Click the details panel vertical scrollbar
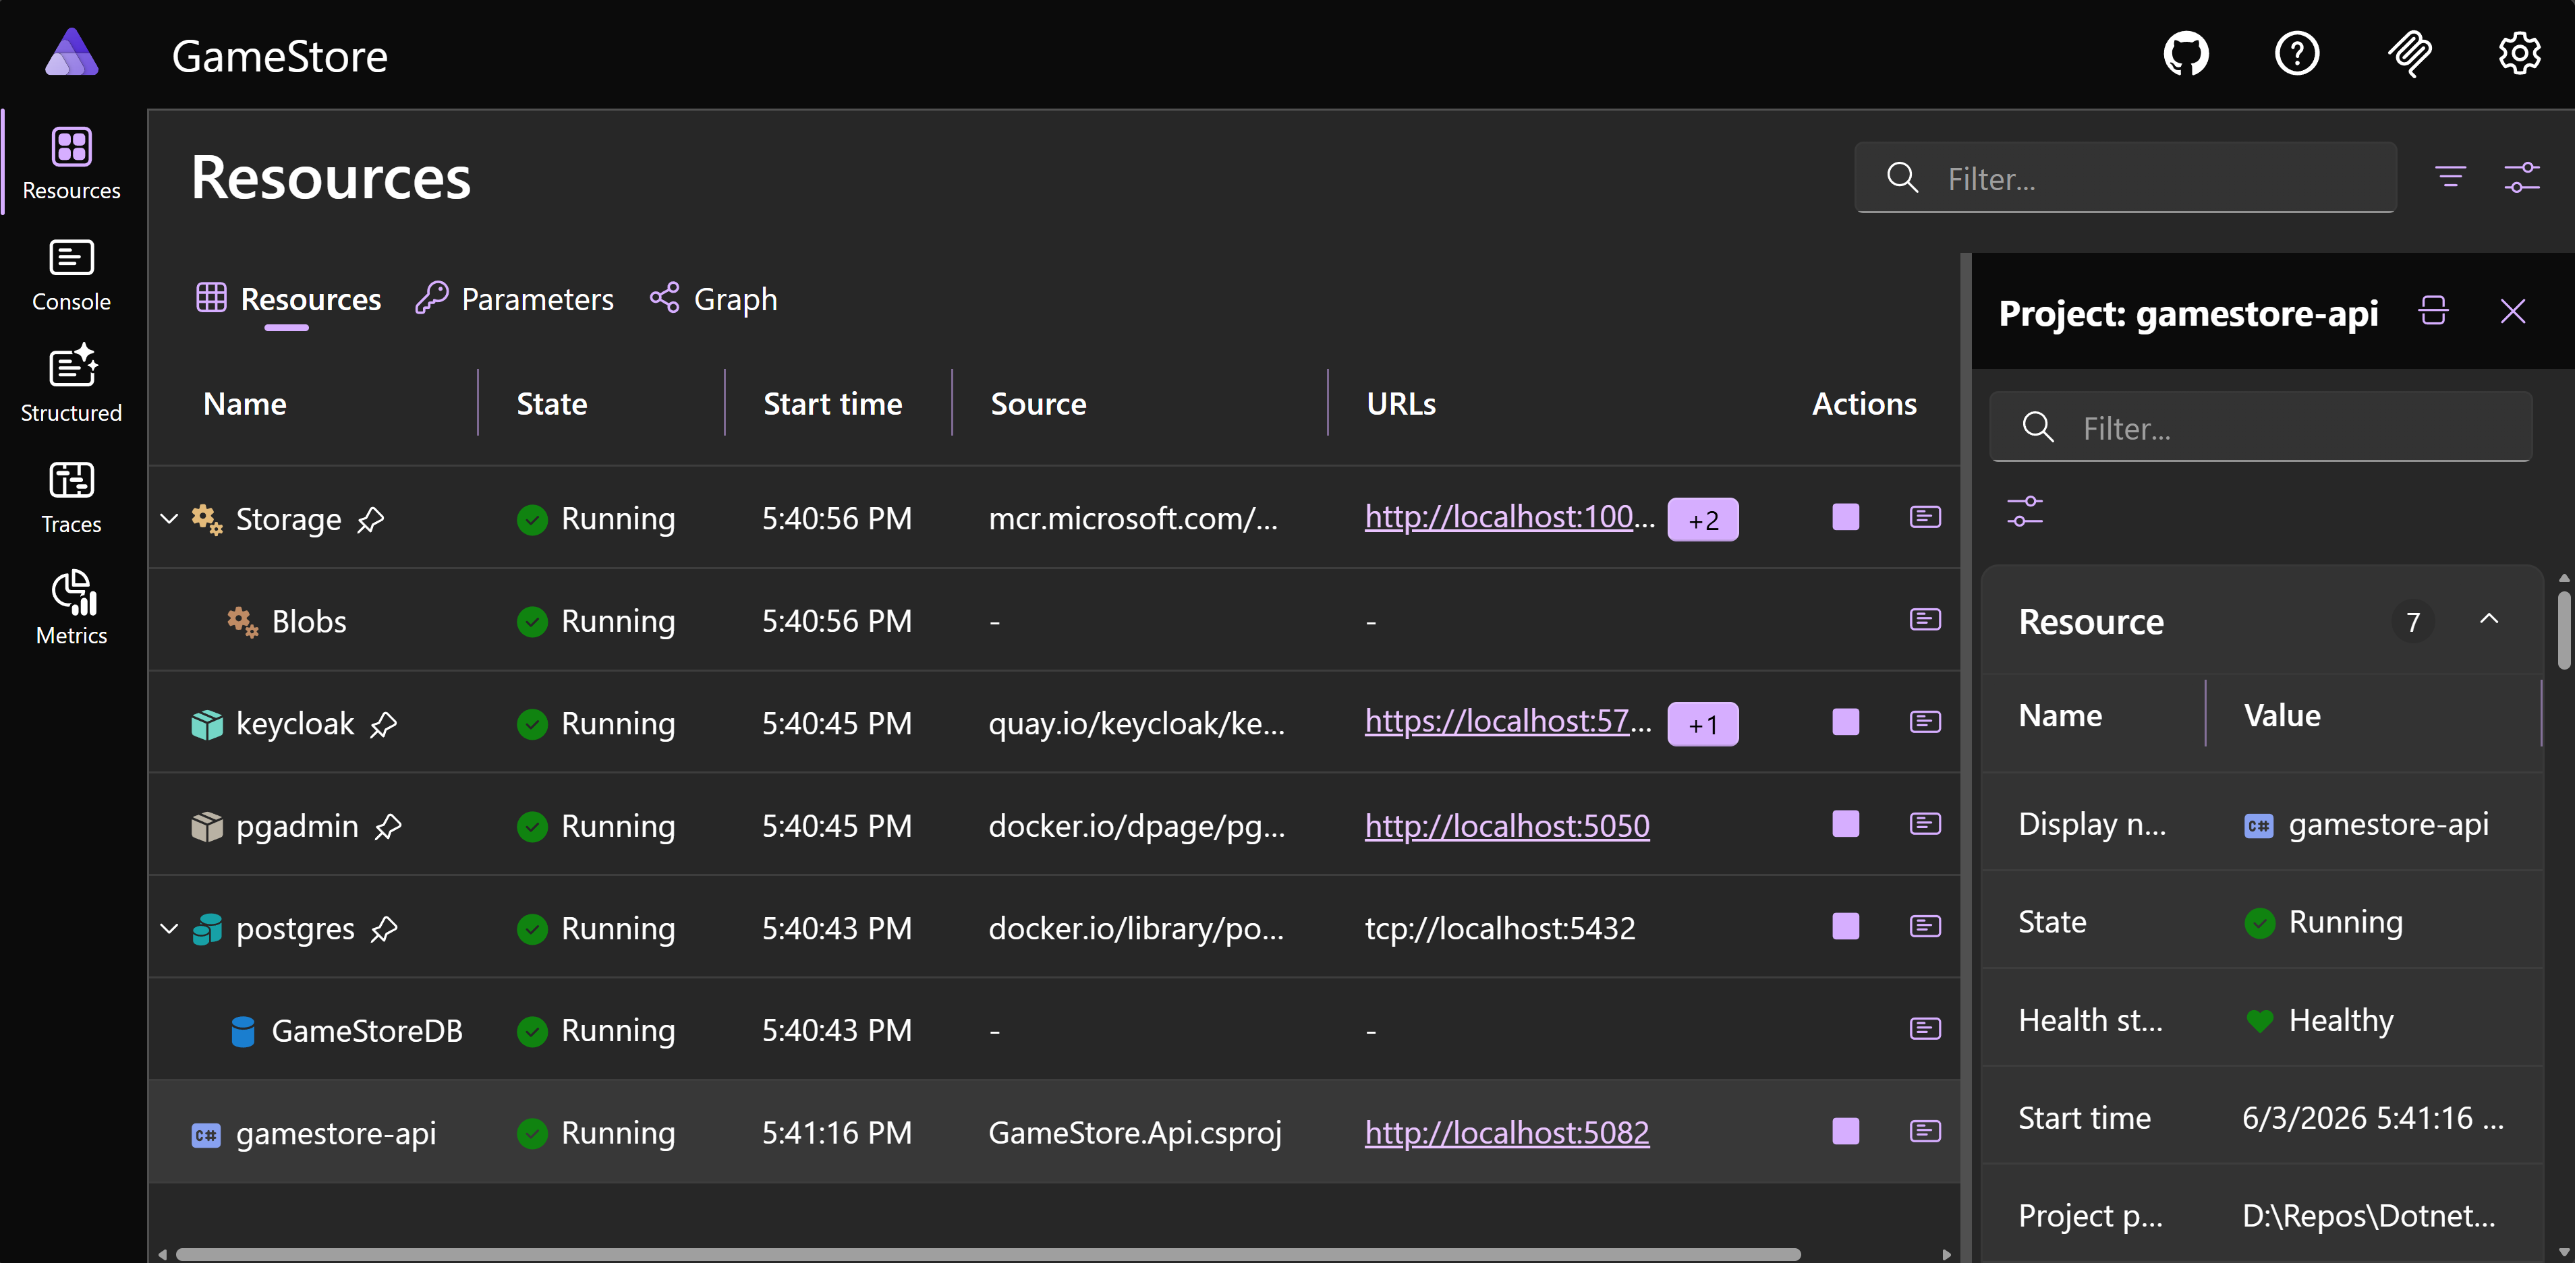The image size is (2575, 1263). click(x=2564, y=630)
